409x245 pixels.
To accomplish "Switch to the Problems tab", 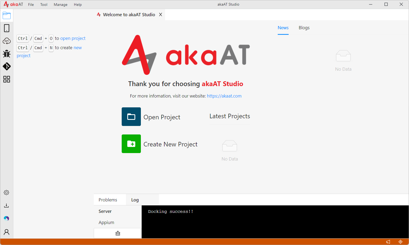I will coord(108,200).
